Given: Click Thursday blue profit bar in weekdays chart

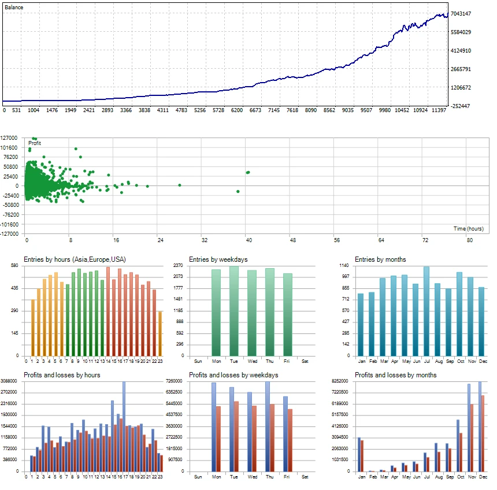Looking at the screenshot, I should (267, 428).
